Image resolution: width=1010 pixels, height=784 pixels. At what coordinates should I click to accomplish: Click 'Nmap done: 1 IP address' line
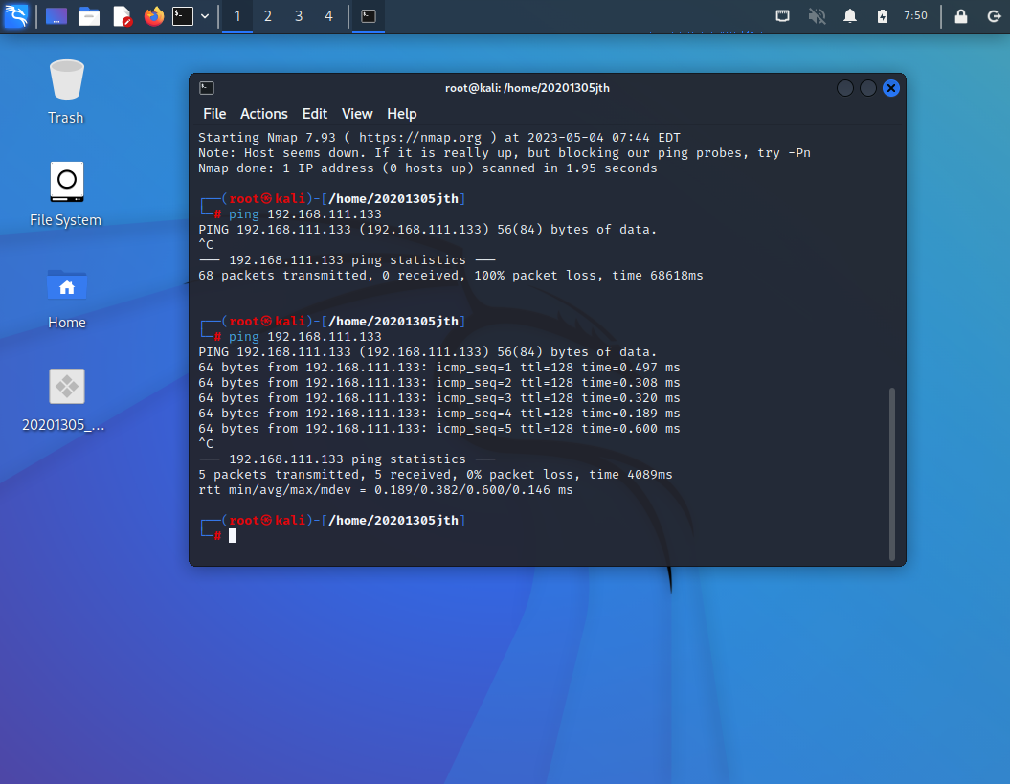[428, 168]
